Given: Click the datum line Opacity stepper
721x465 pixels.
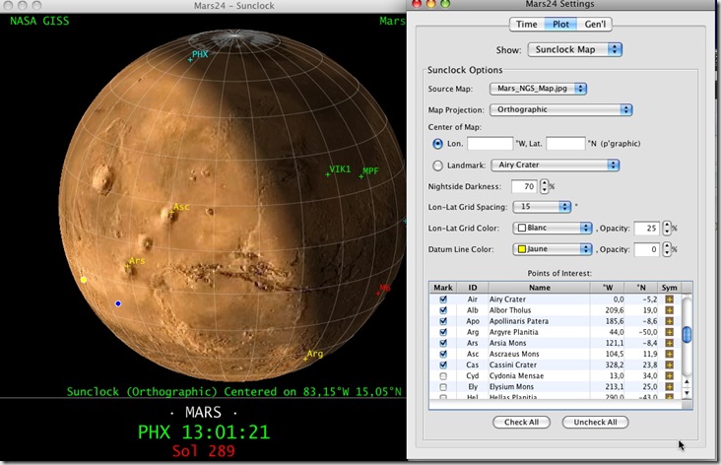Looking at the screenshot, I should (667, 249).
